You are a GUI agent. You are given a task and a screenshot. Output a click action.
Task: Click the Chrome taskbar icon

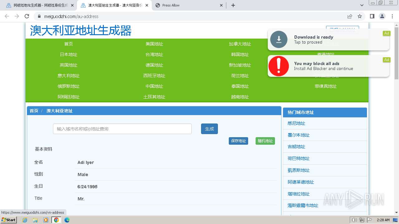(x=56, y=220)
